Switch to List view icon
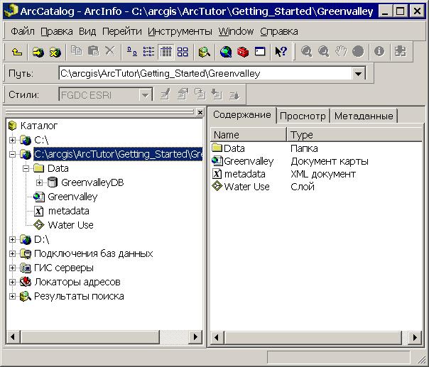Screen dimensions: 429x367 coord(149,51)
